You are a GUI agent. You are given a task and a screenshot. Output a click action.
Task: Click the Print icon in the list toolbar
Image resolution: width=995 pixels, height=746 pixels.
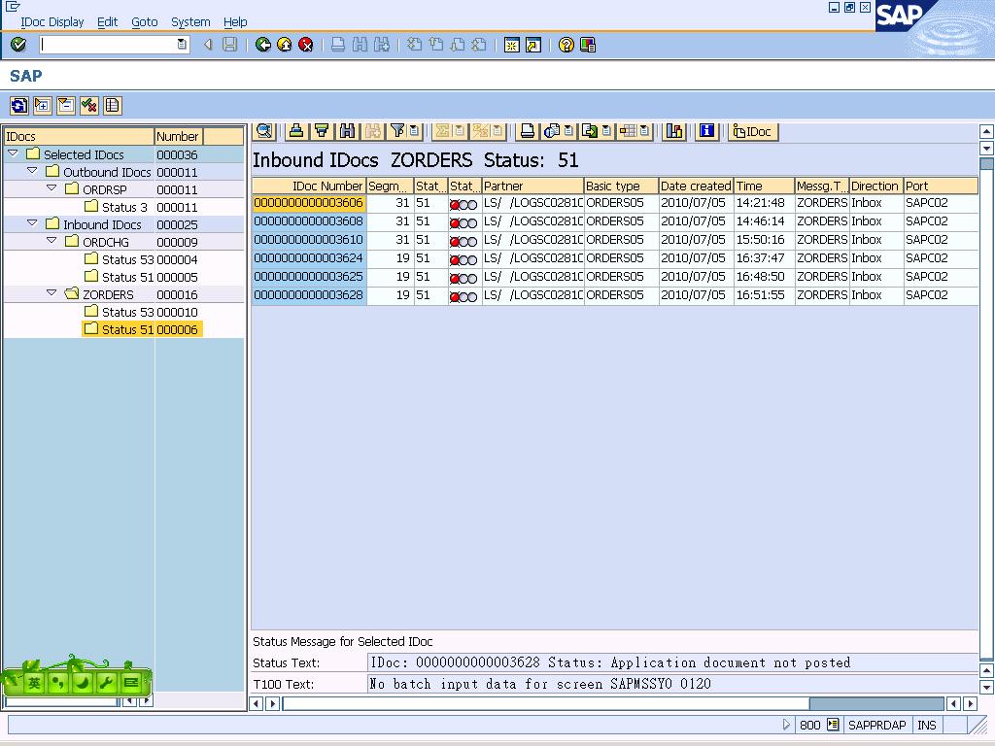coord(296,132)
